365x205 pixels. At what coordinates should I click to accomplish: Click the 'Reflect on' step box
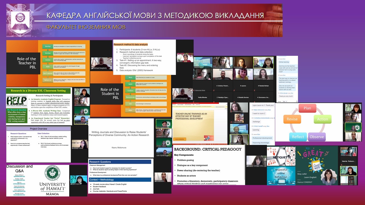point(48,80)
